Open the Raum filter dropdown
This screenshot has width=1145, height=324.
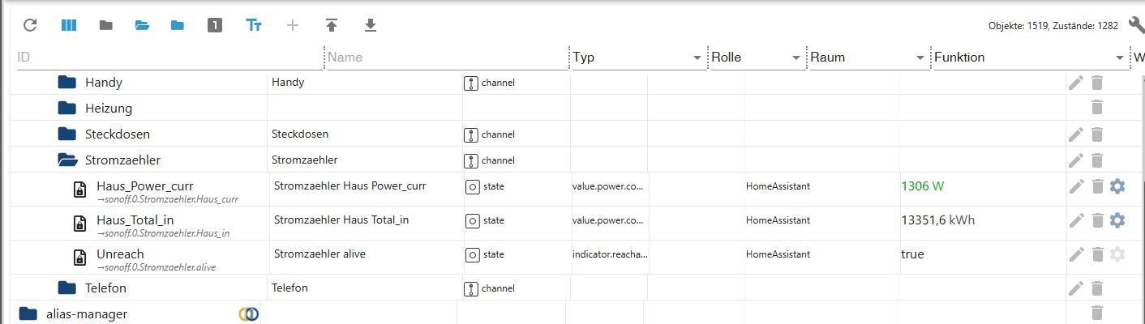(920, 58)
